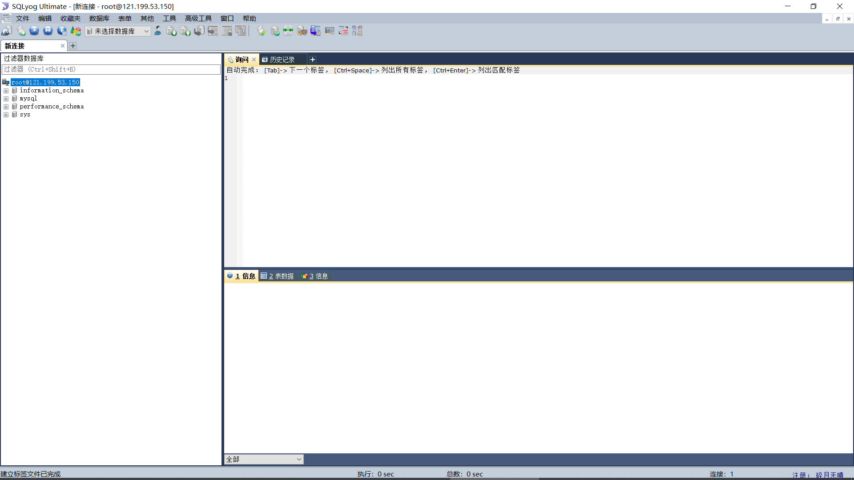Click the database filter input field
Image resolution: width=854 pixels, height=480 pixels.
[111, 69]
